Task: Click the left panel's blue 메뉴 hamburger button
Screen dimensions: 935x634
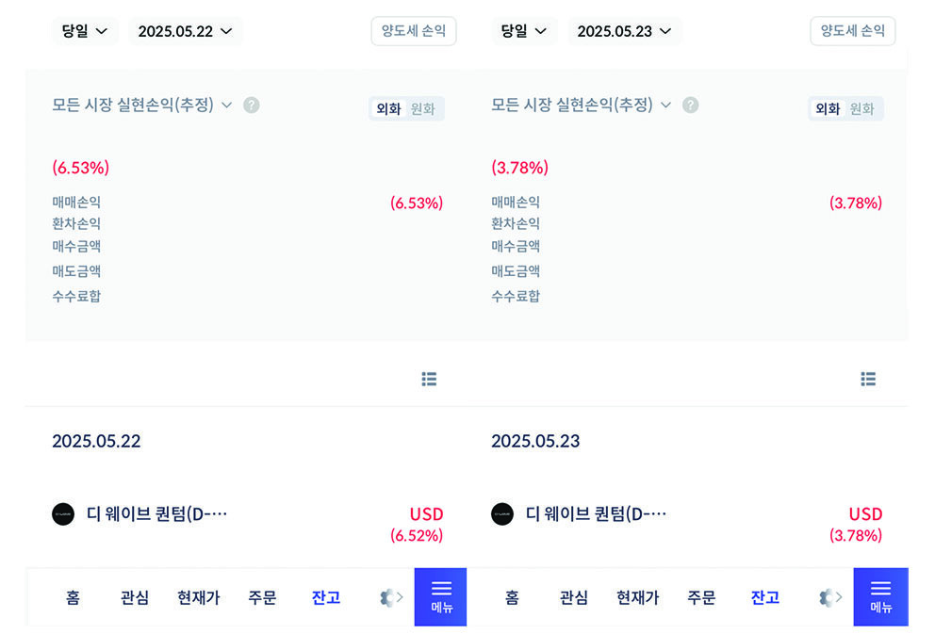Action: pyautogui.click(x=441, y=596)
